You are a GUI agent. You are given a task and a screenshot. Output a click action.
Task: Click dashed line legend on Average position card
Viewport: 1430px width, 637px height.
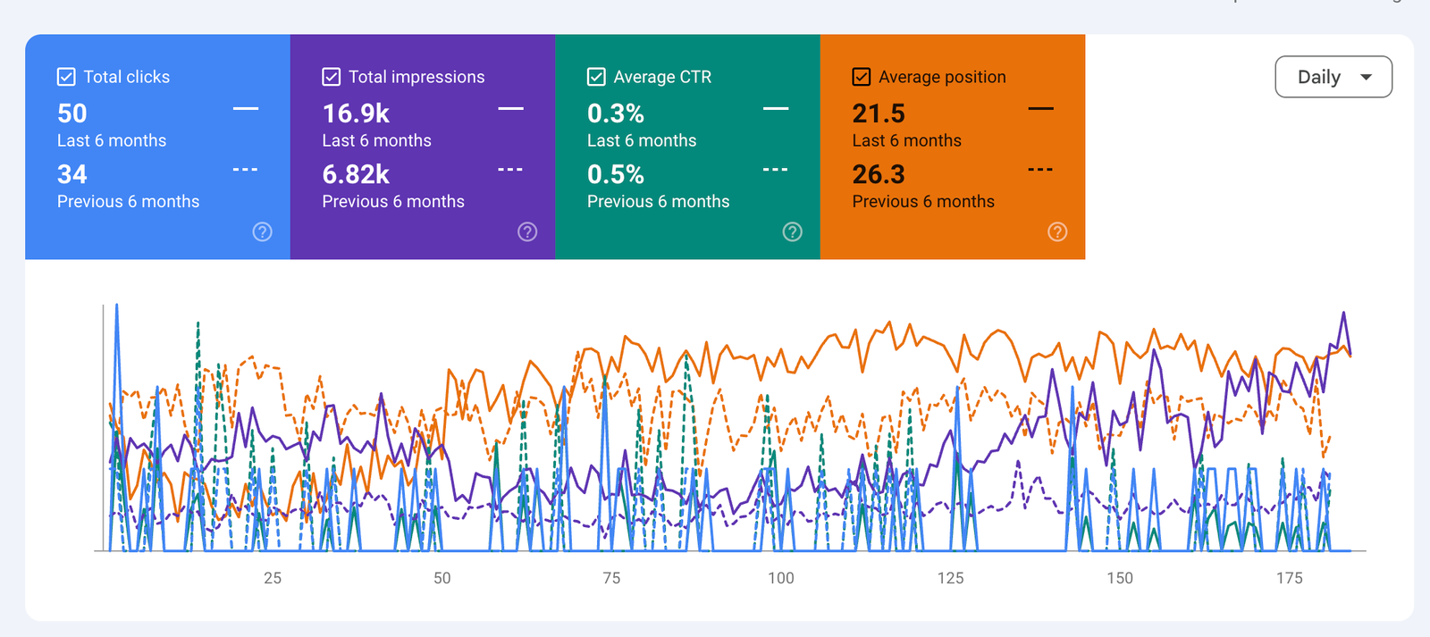[x=1040, y=170]
